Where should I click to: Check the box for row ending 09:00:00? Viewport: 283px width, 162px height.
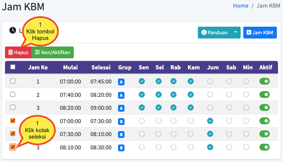click(x=13, y=107)
